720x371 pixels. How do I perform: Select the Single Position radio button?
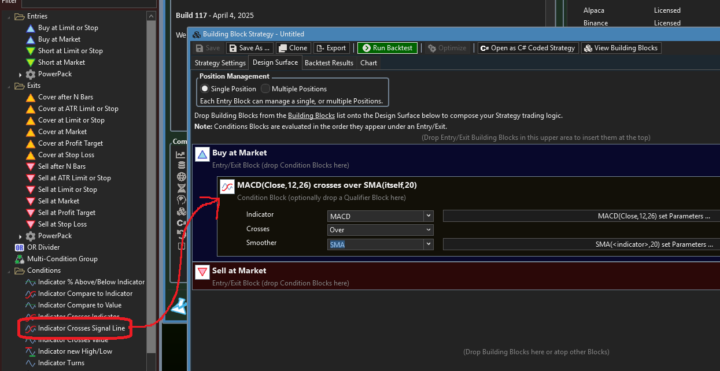204,89
